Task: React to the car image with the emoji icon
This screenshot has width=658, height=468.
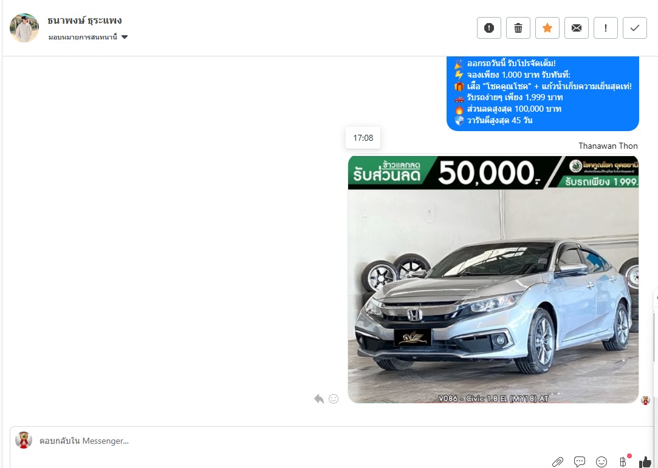Action: (334, 399)
